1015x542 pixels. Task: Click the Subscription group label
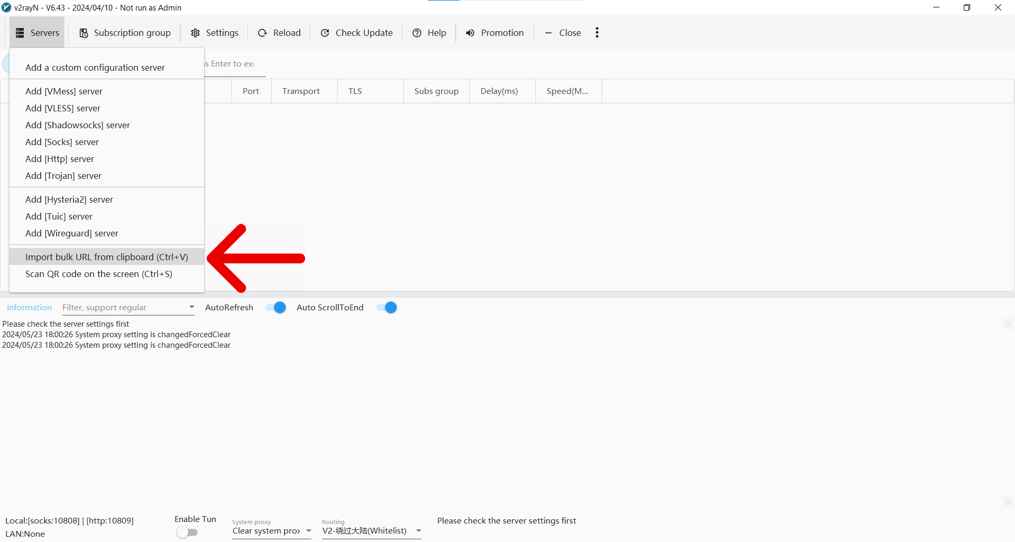[132, 33]
